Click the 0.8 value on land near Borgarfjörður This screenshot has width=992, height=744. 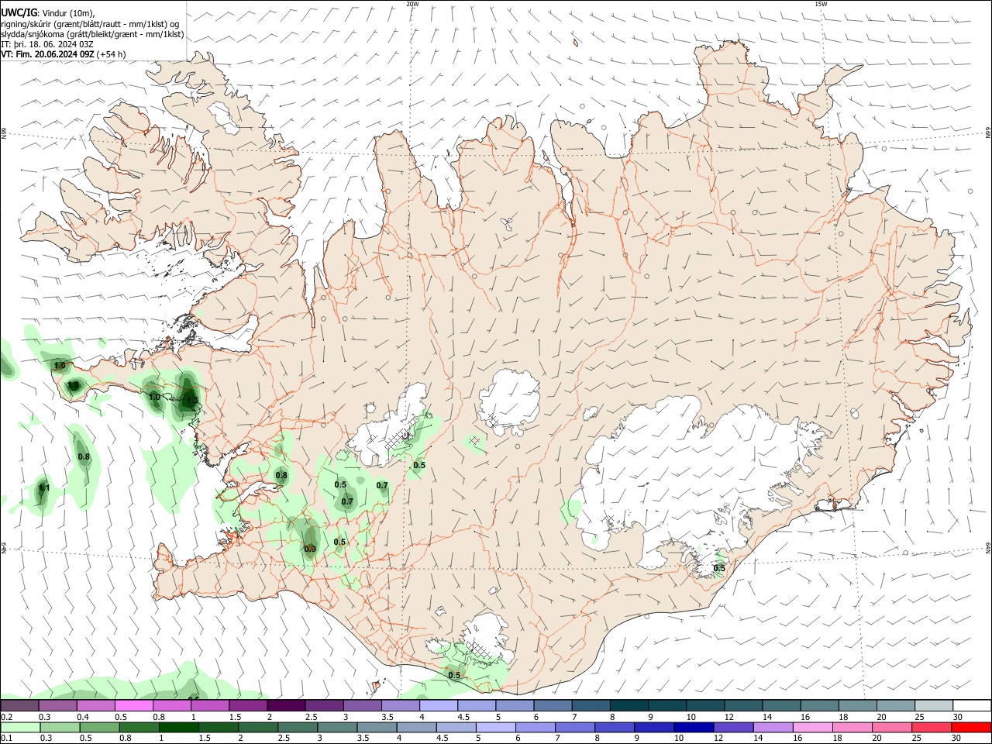coord(281,476)
